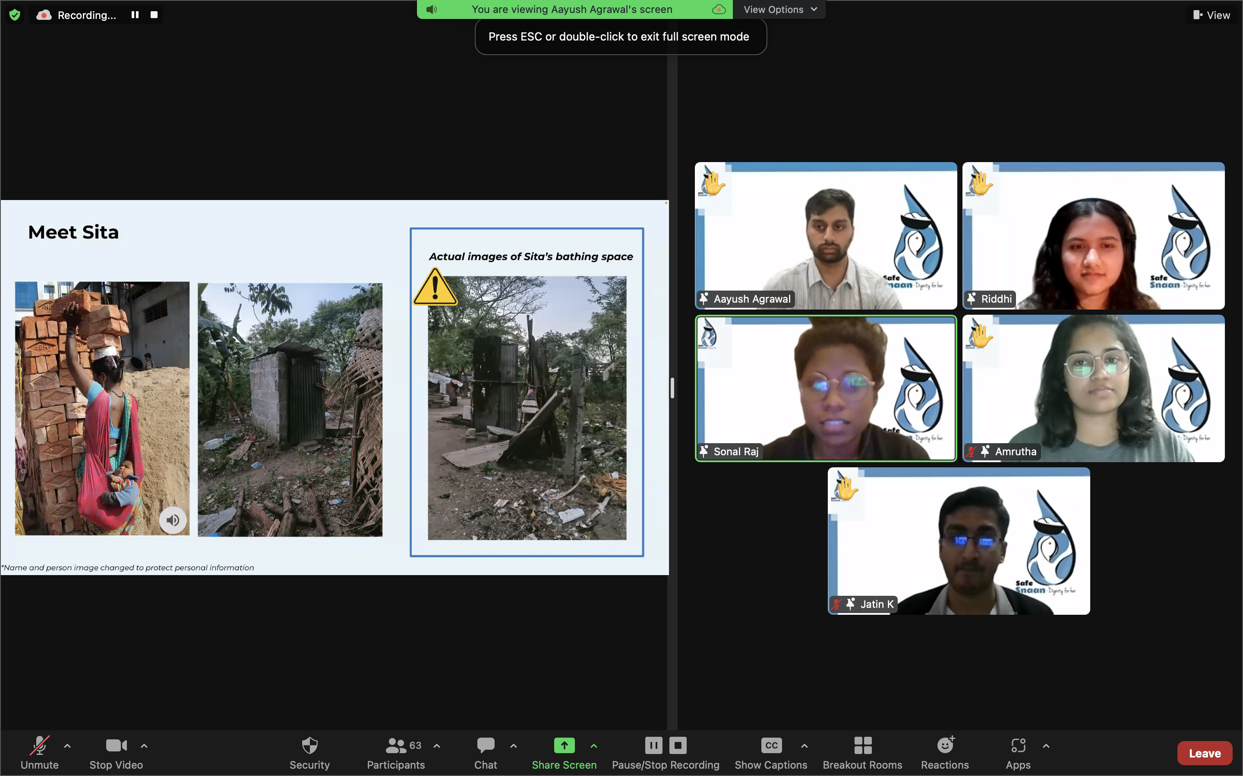This screenshot has height=776, width=1243.
Task: Expand video options arrow beside Stop Video
Action: pyautogui.click(x=144, y=746)
